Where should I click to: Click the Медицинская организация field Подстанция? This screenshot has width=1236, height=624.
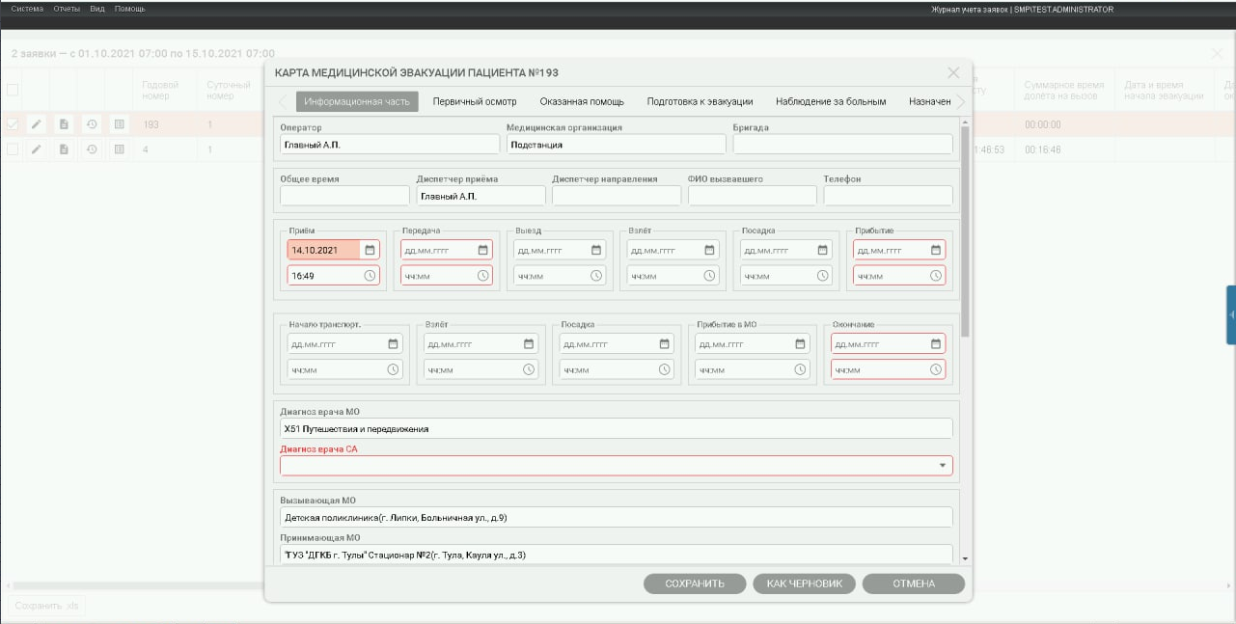(x=617, y=145)
